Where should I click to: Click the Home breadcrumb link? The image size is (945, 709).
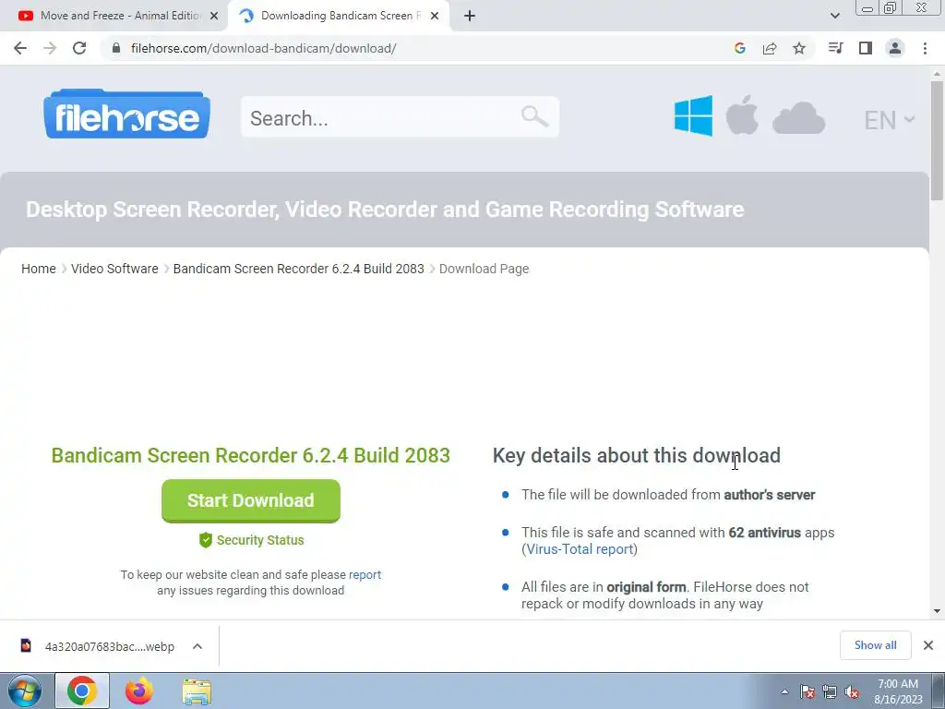(x=39, y=269)
